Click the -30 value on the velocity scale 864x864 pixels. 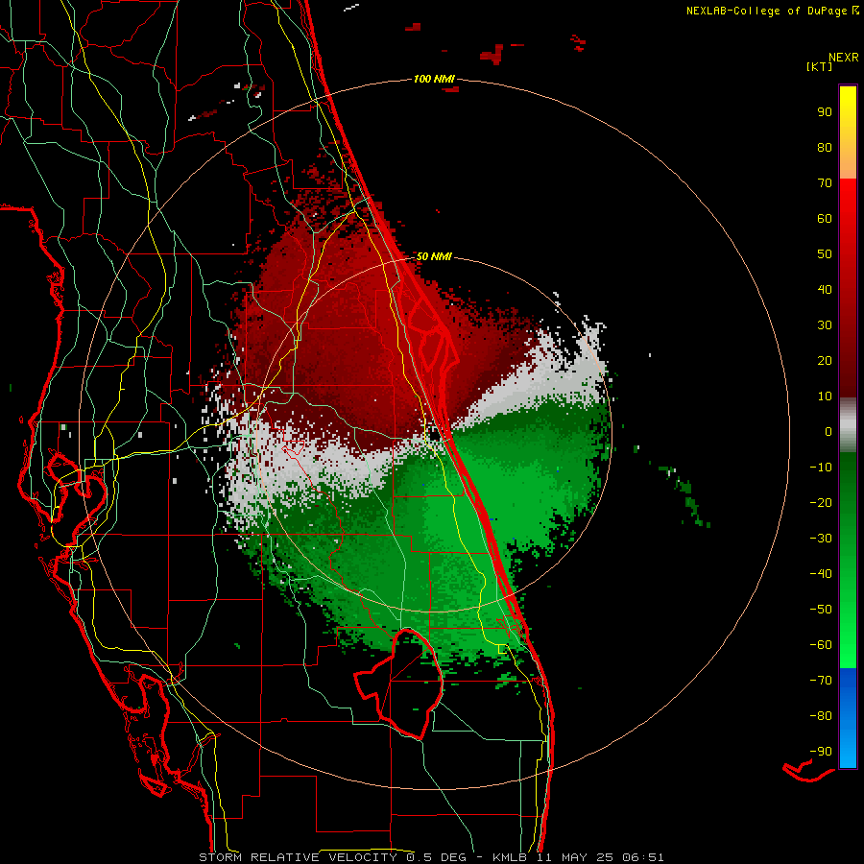821,539
